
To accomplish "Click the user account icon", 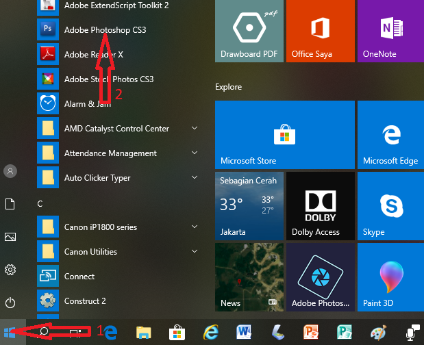I will 10,171.
